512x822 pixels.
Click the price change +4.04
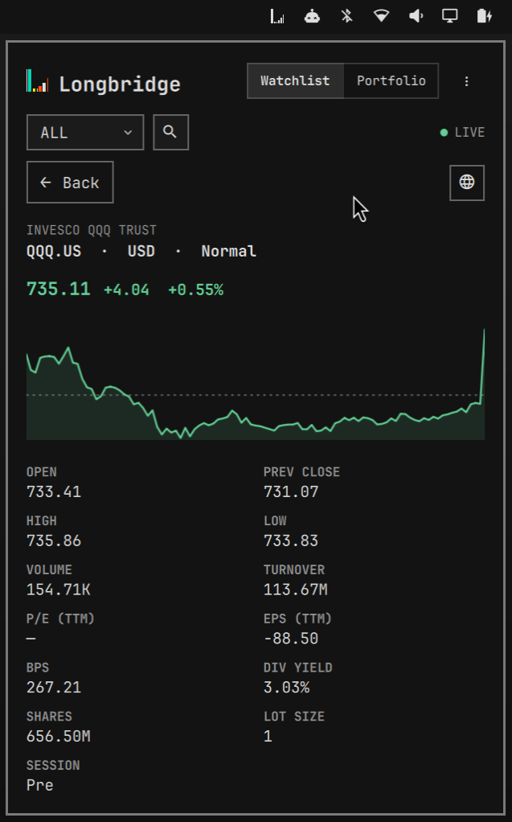coord(126,290)
